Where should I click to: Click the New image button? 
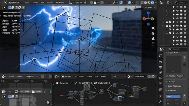(25, 92)
